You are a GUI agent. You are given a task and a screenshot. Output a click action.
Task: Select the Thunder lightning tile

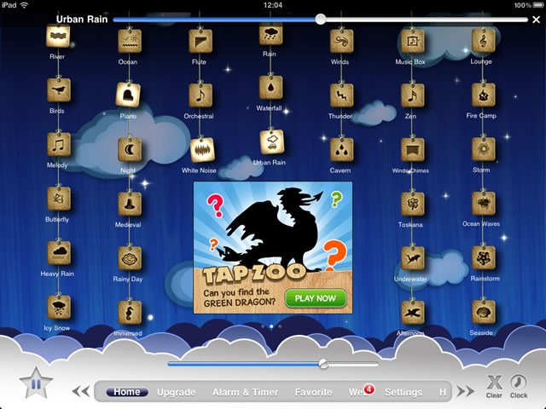point(341,95)
